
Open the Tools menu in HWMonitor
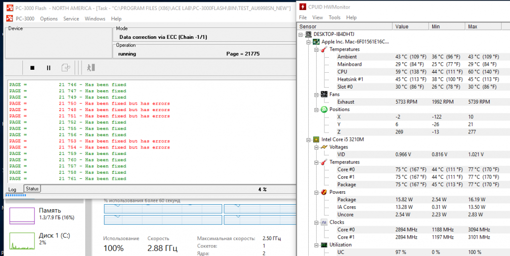tap(334, 17)
